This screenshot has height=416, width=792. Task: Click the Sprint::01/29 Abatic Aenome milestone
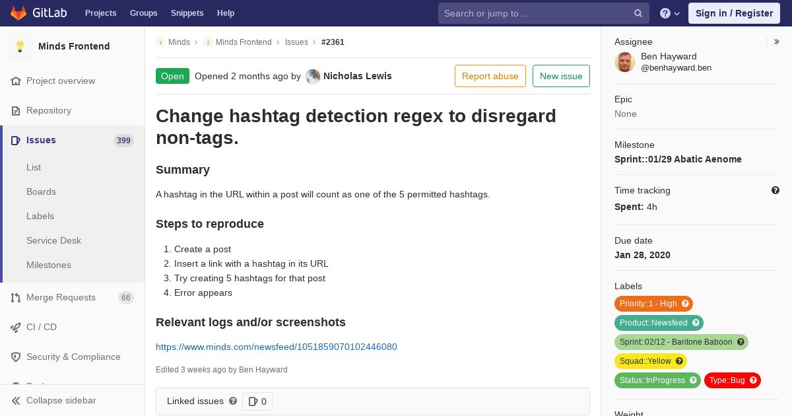[678, 159]
